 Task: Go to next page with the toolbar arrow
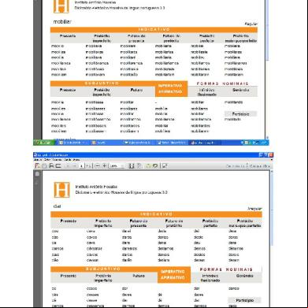pyautogui.click(x=74, y=165)
